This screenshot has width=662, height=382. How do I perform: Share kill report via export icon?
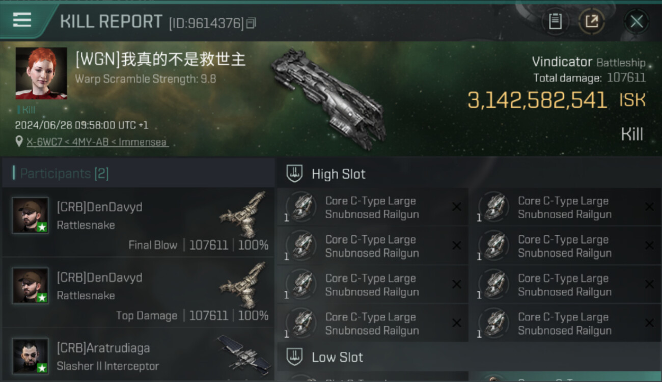click(x=592, y=21)
